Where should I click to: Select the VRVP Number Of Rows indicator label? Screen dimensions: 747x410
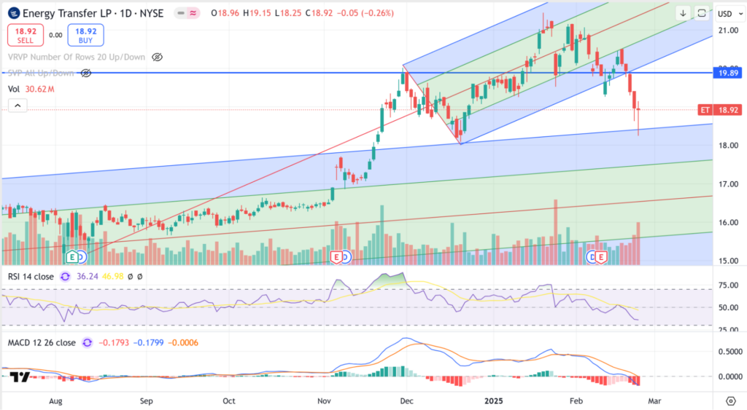77,57
